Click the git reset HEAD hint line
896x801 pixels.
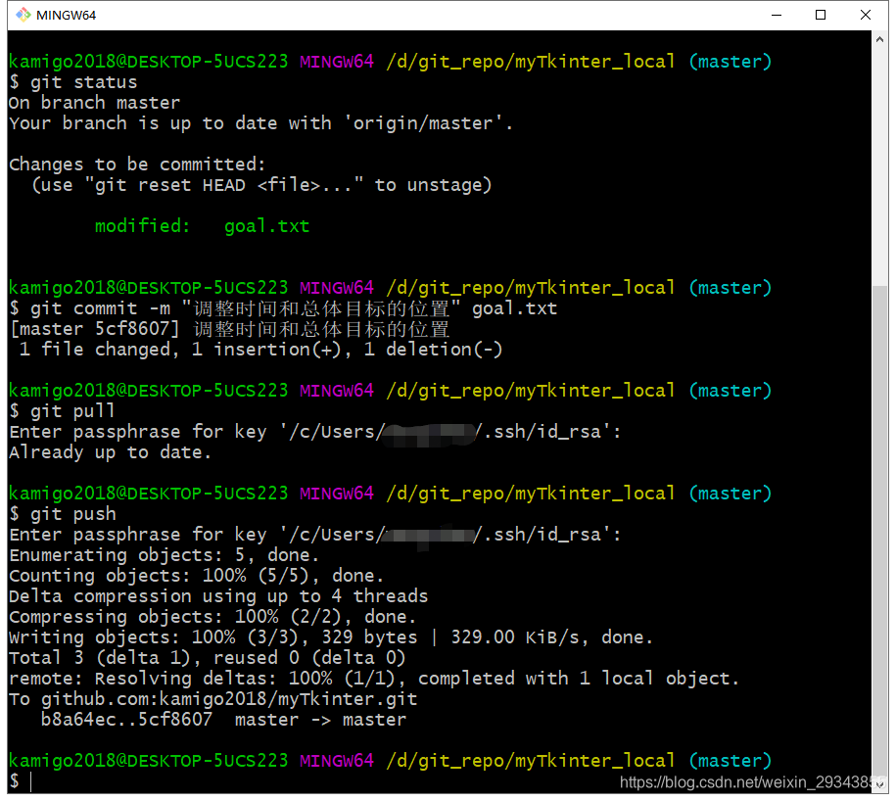pyautogui.click(x=261, y=185)
